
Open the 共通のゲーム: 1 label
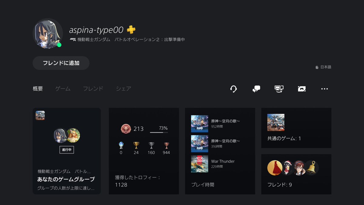[x=284, y=138]
